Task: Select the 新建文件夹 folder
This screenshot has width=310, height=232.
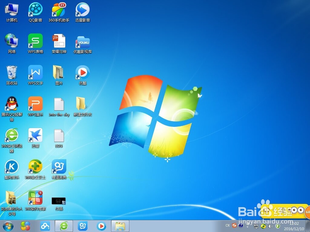Action: 83,106
